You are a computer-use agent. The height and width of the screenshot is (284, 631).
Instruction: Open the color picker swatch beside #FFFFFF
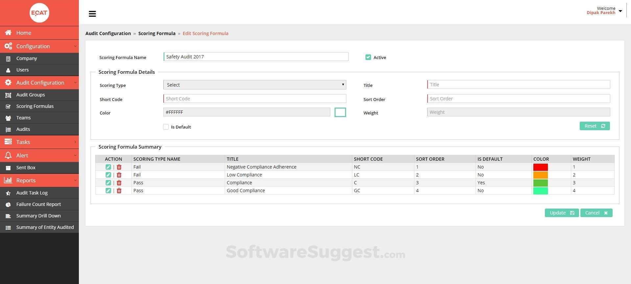point(340,112)
